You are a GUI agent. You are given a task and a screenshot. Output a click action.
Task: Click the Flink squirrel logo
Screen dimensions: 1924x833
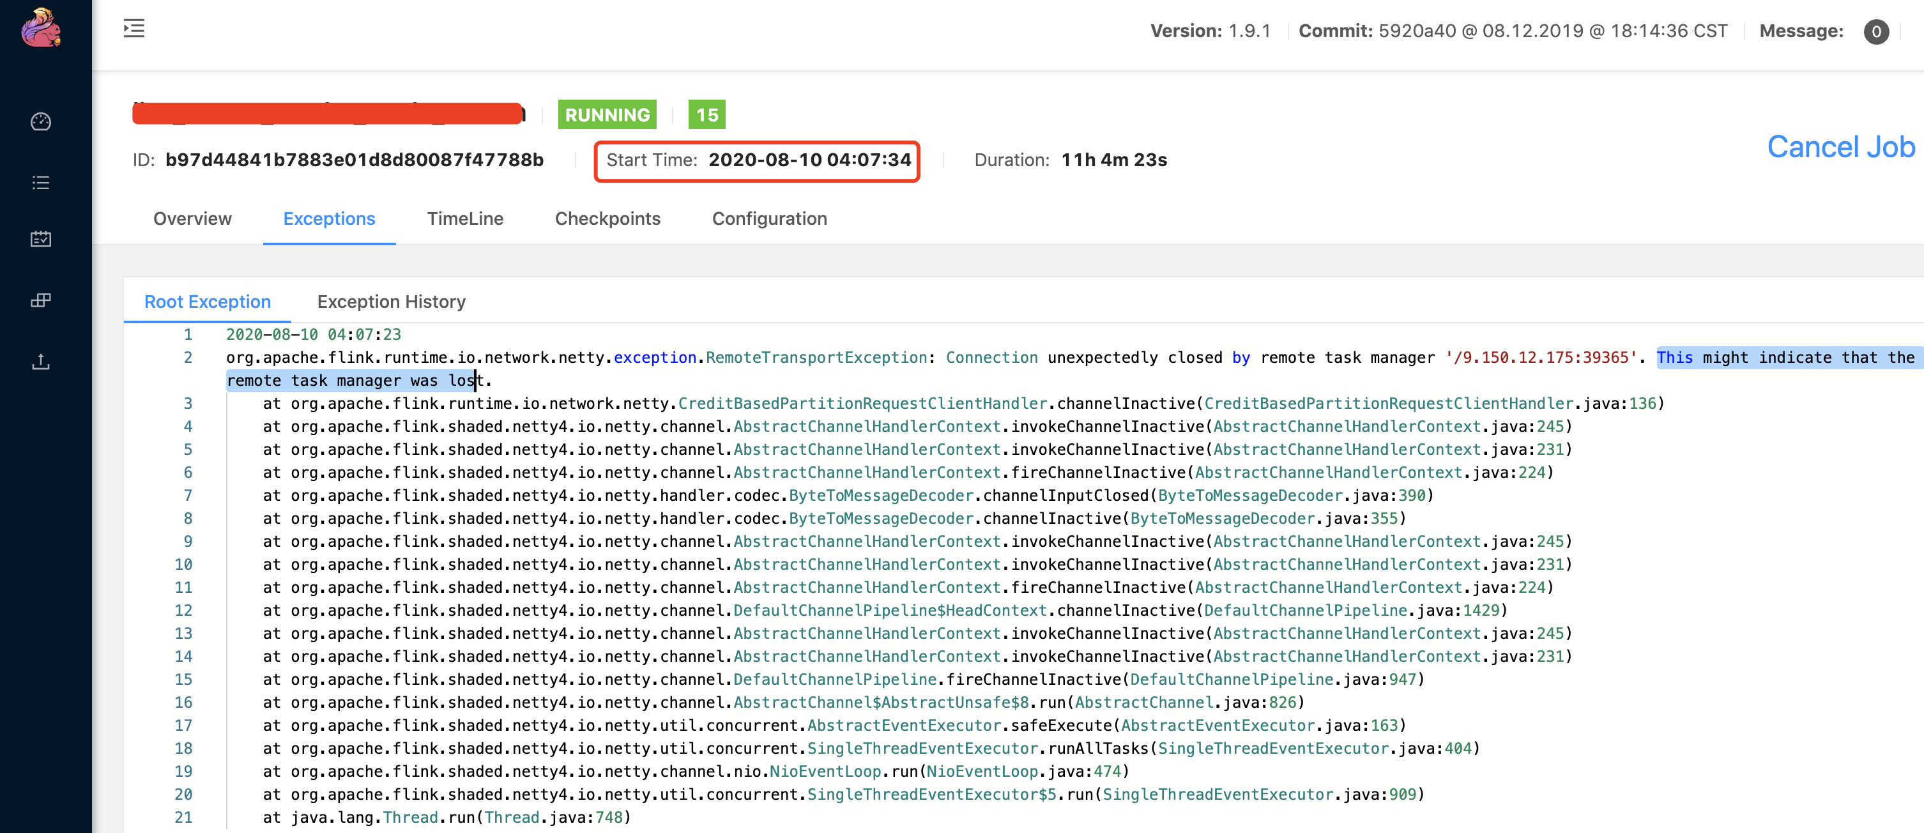pyautogui.click(x=41, y=28)
